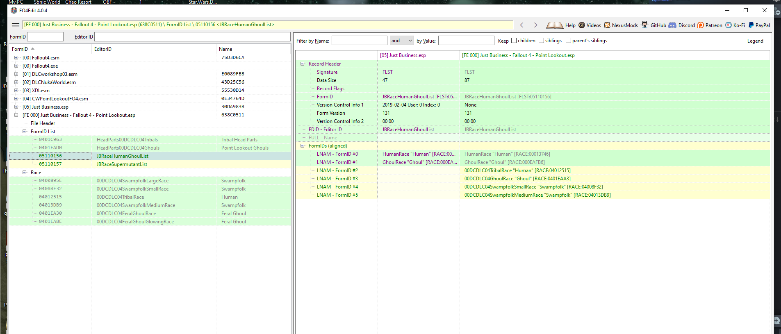The height and width of the screenshot is (334, 781).
Task: Click the forward navigation arrow
Action: pos(535,25)
